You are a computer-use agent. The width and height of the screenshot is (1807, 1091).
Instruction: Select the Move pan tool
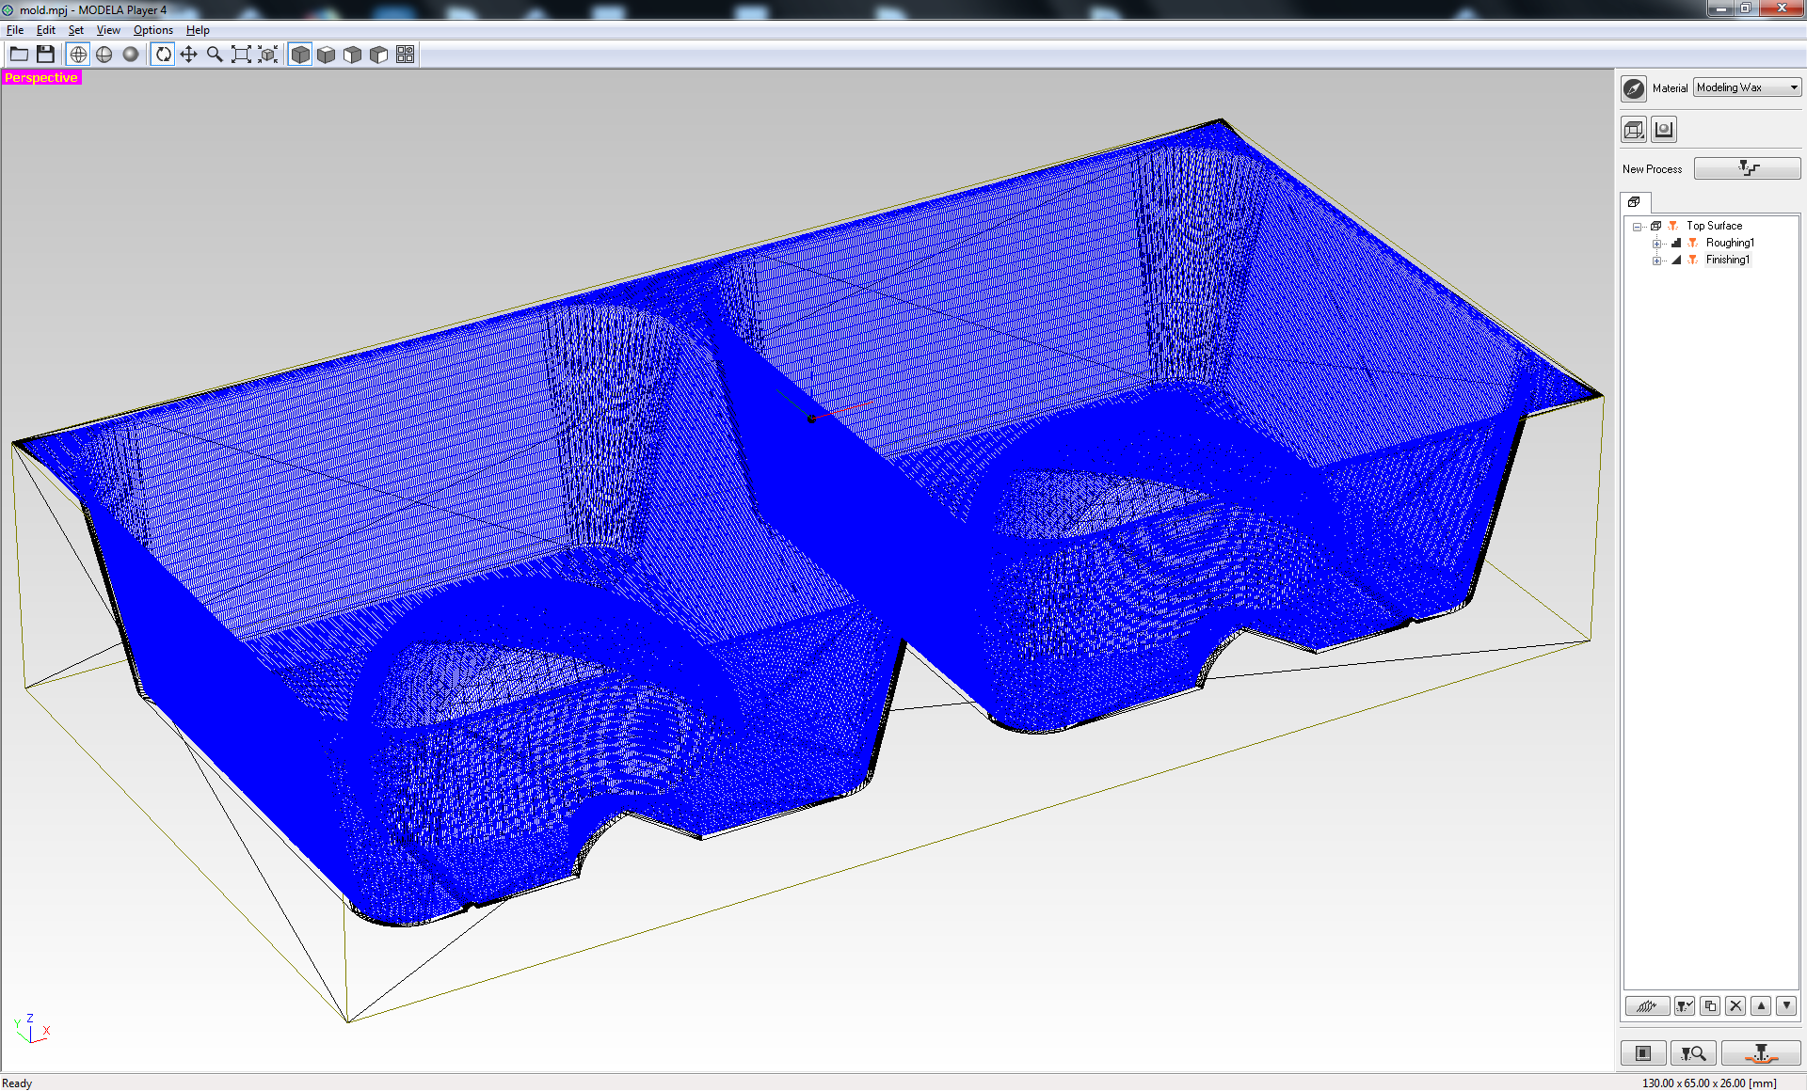[188, 55]
